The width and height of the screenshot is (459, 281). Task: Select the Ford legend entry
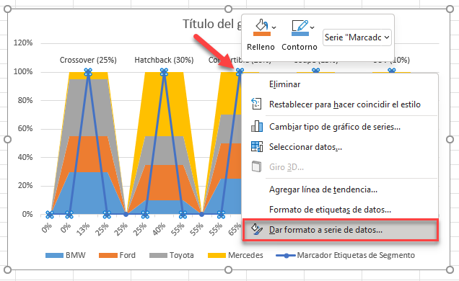tap(117, 255)
